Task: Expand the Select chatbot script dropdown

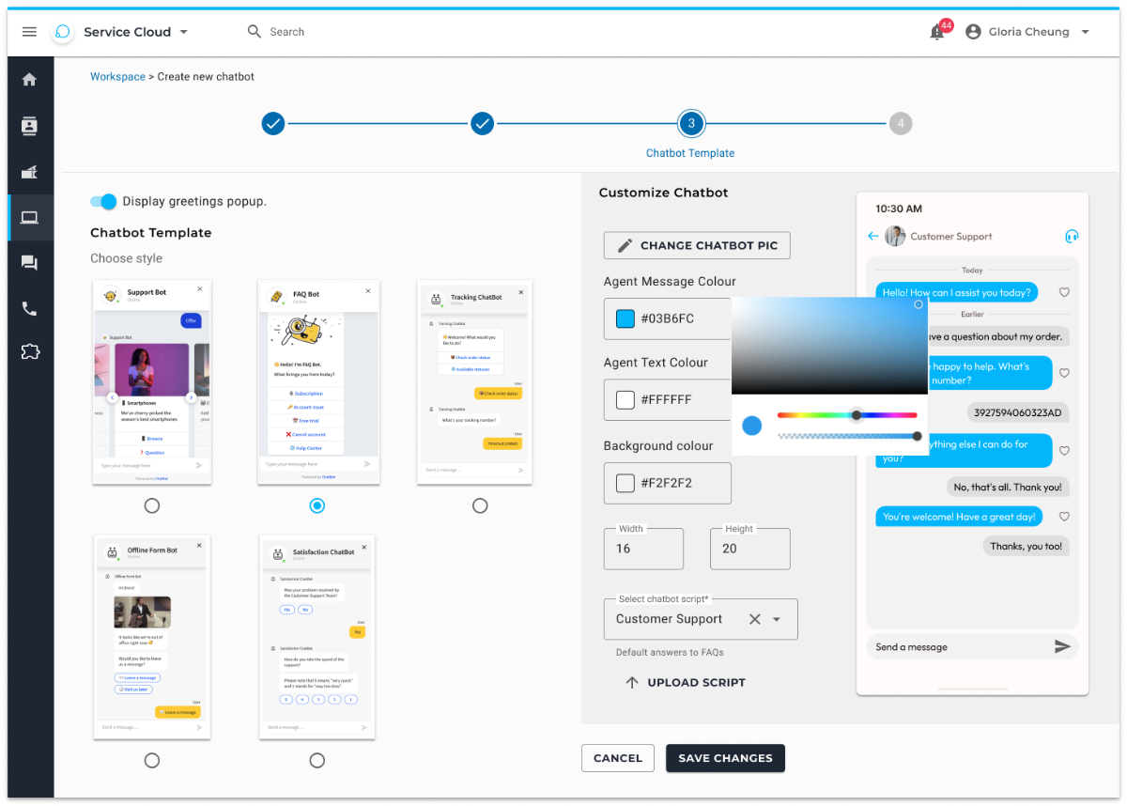Action: click(x=777, y=619)
